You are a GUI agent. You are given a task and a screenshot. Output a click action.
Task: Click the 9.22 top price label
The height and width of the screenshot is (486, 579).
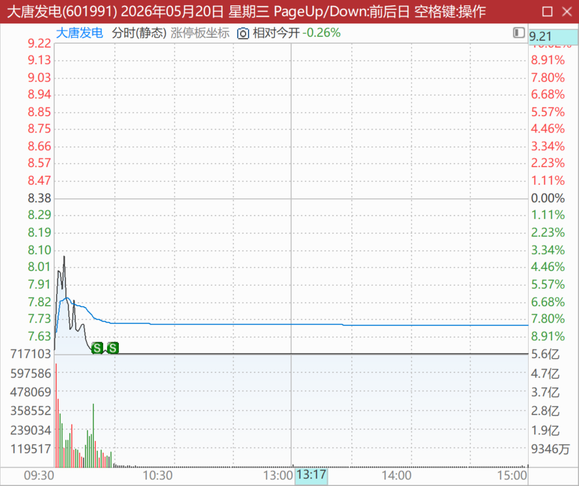pos(40,43)
